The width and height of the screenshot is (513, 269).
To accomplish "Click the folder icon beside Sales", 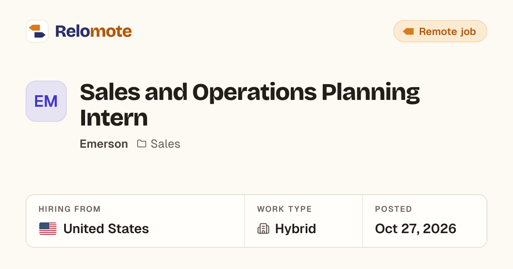I will (x=142, y=143).
